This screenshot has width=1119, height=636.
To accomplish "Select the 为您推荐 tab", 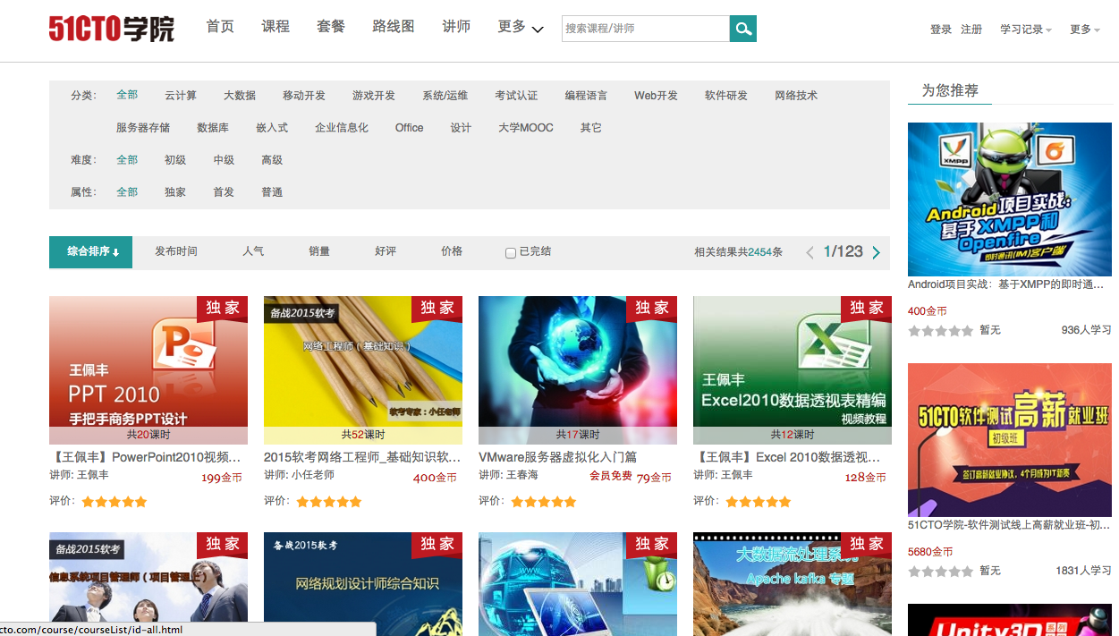I will pos(950,90).
